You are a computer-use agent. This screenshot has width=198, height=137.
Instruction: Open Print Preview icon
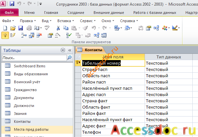(36, 28)
